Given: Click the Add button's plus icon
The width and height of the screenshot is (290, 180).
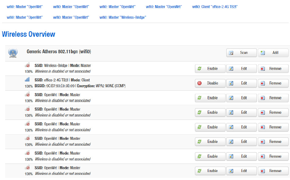Looking at the screenshot, I should [x=263, y=53].
